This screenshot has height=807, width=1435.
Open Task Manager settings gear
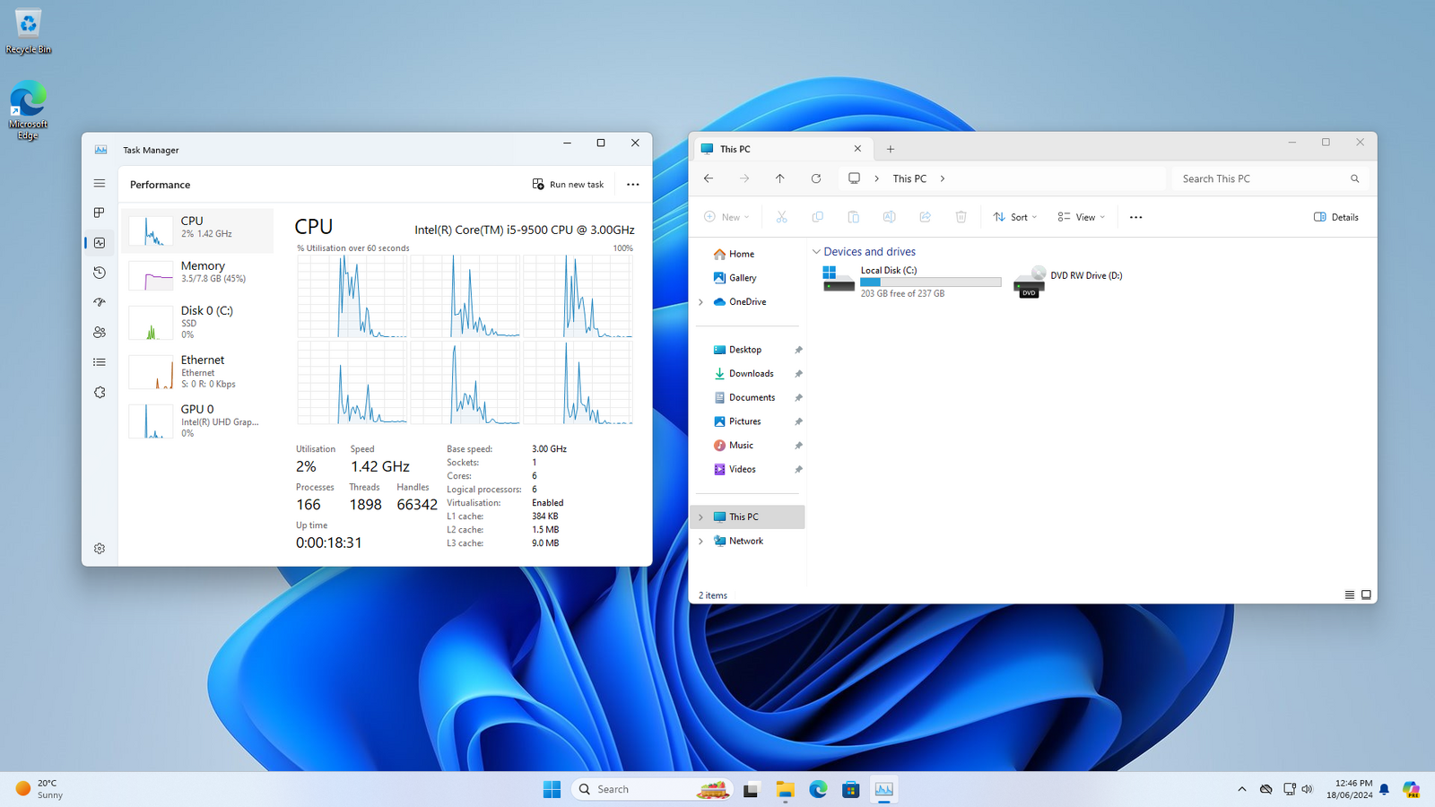tap(100, 549)
